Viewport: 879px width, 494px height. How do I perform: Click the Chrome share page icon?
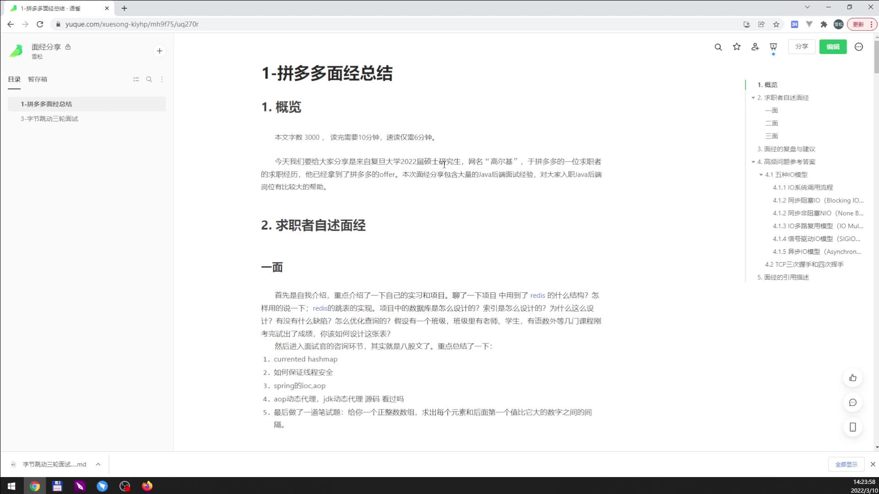click(x=761, y=24)
